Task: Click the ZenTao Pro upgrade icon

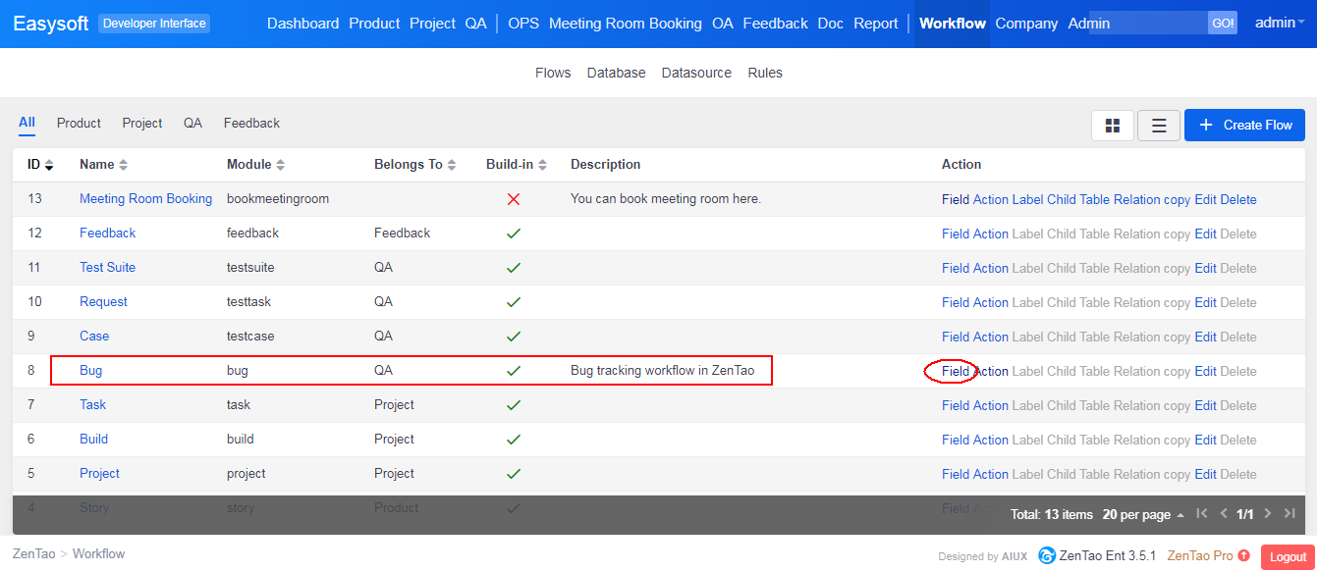Action: pos(1244,555)
